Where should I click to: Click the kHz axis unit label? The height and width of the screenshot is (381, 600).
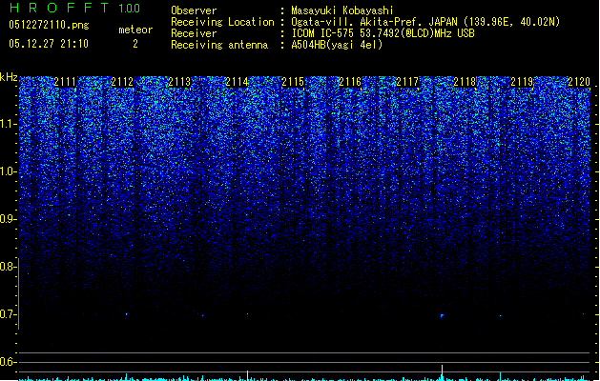click(x=9, y=77)
